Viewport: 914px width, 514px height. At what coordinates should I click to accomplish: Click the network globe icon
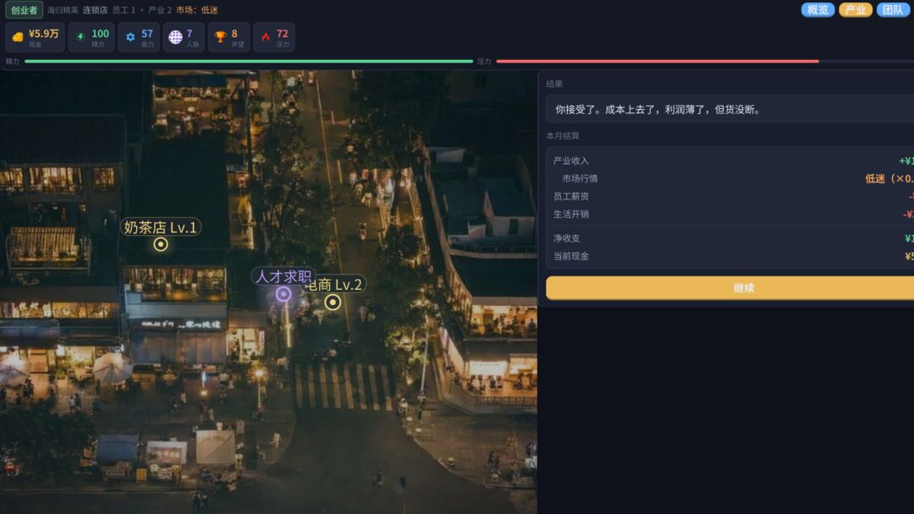[175, 37]
